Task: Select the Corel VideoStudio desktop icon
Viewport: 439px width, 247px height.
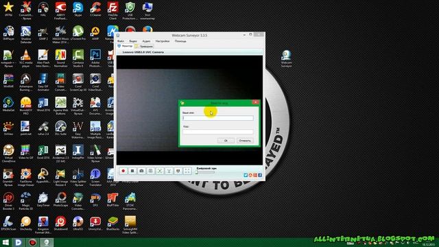Action: point(95,82)
